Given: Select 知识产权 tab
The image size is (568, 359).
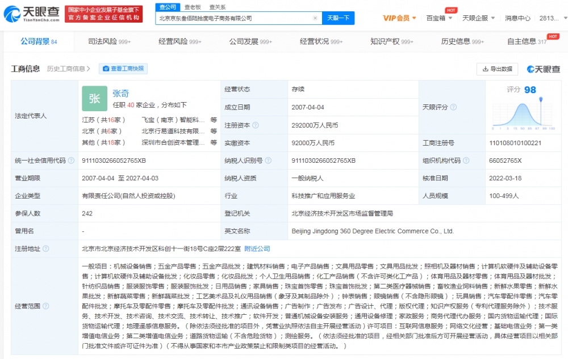Looking at the screenshot, I should (391, 41).
